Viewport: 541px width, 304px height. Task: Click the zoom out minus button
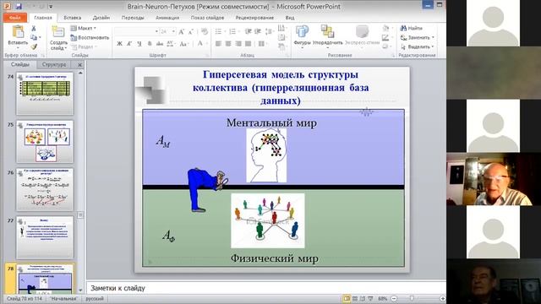[x=394, y=298]
